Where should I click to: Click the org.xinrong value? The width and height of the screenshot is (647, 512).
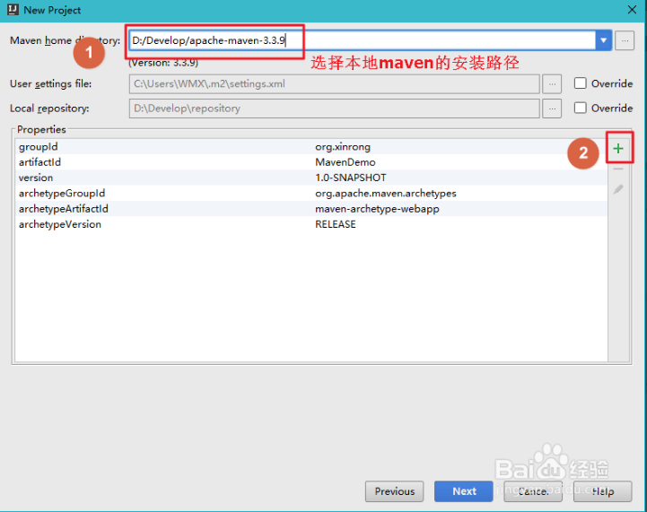click(x=343, y=147)
